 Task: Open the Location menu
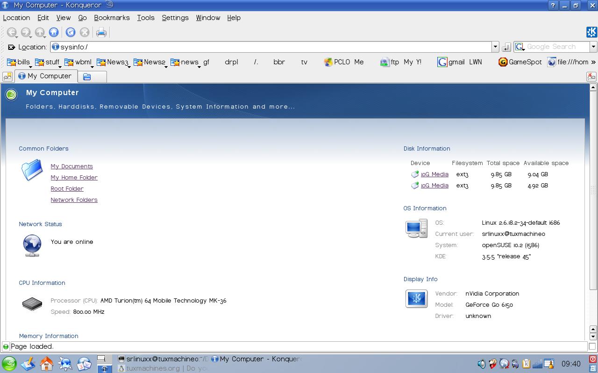tap(16, 18)
